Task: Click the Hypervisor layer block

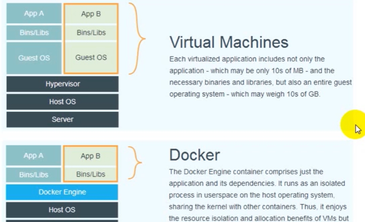Action: [62, 84]
